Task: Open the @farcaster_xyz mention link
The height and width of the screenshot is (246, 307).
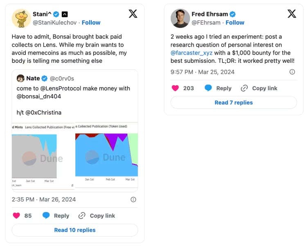Action: tap(192, 53)
